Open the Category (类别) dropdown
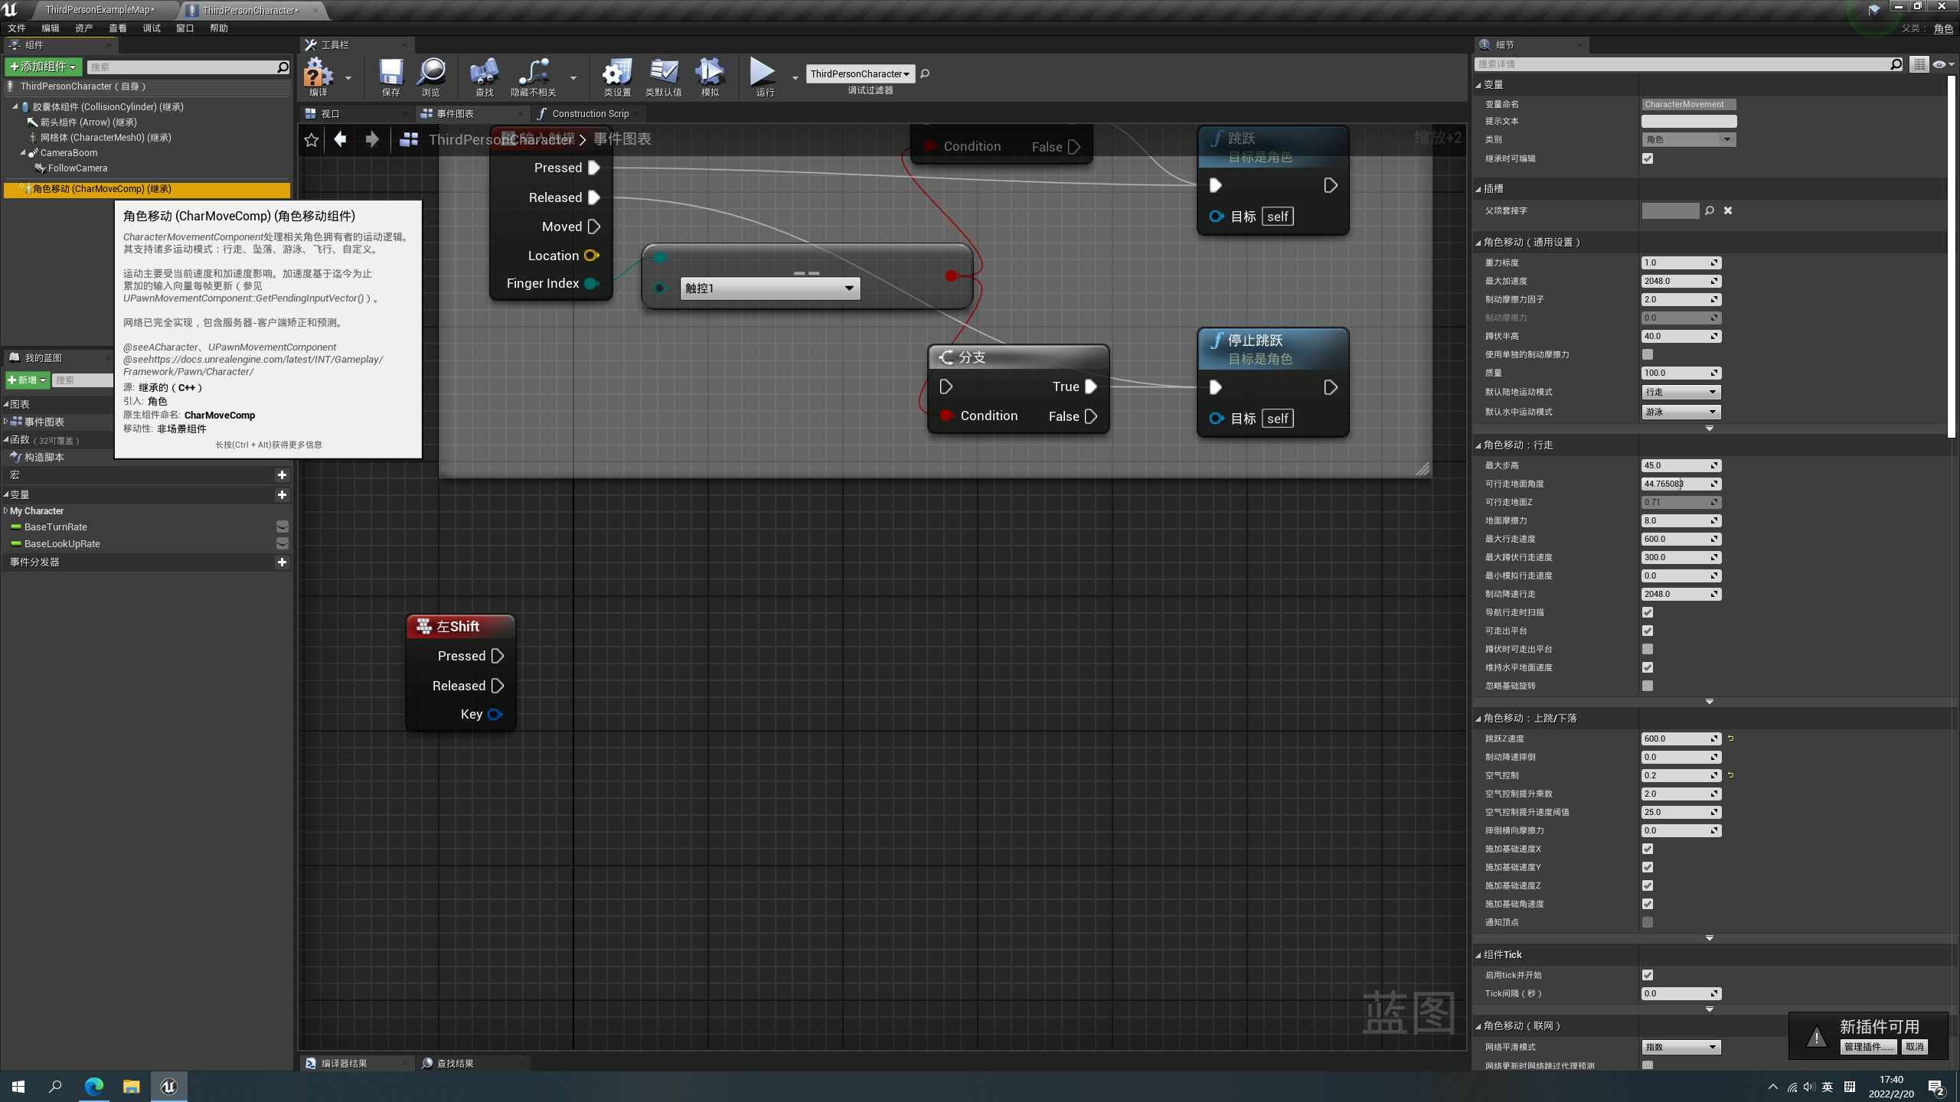1960x1102 pixels. tap(1688, 139)
